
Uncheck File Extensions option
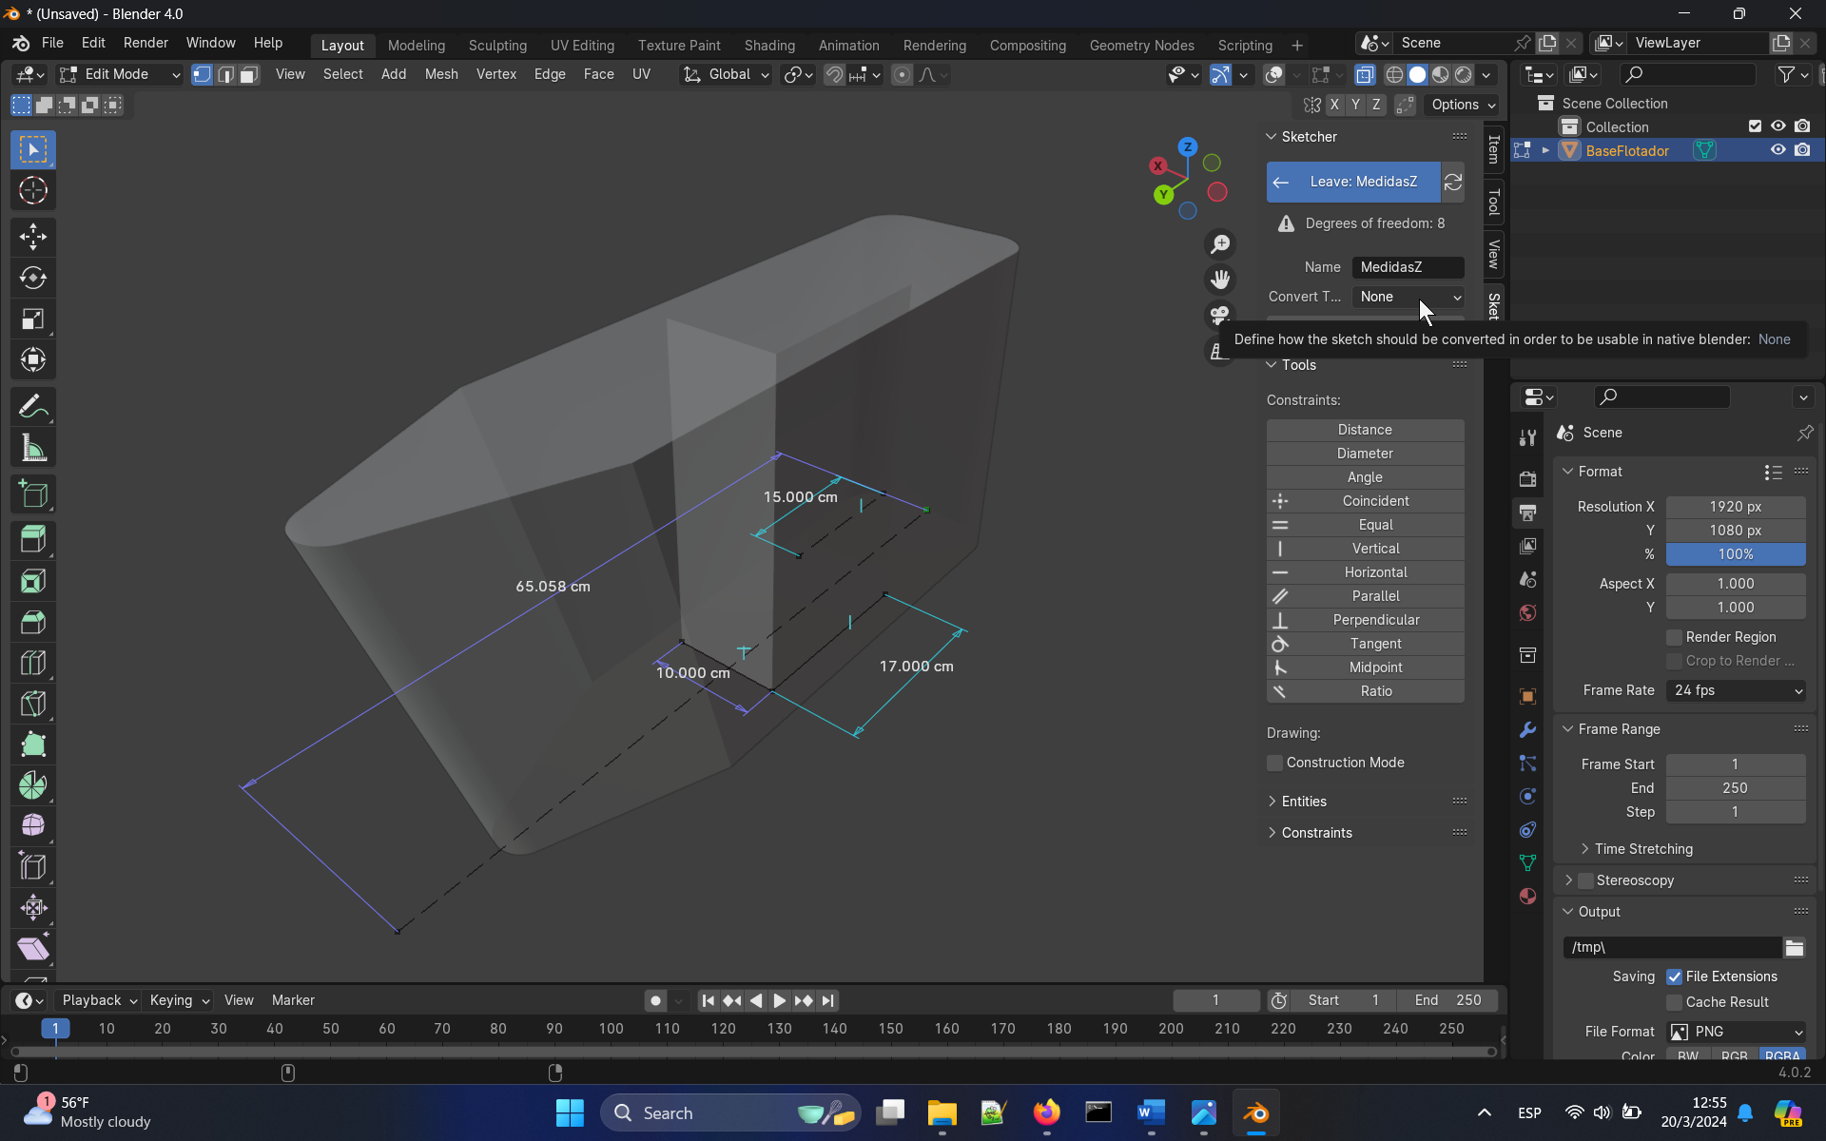point(1674,977)
